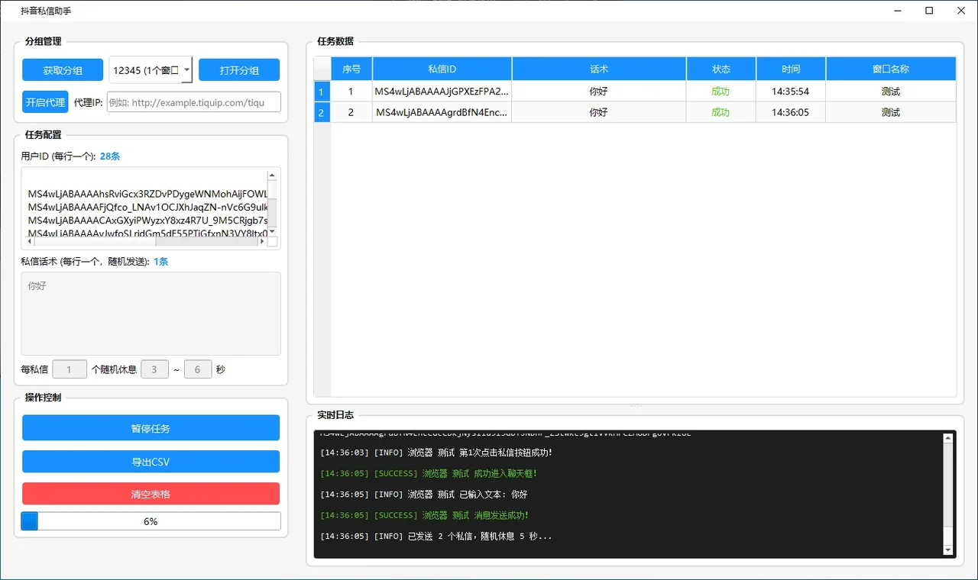Select the row header for row 1

pos(322,92)
